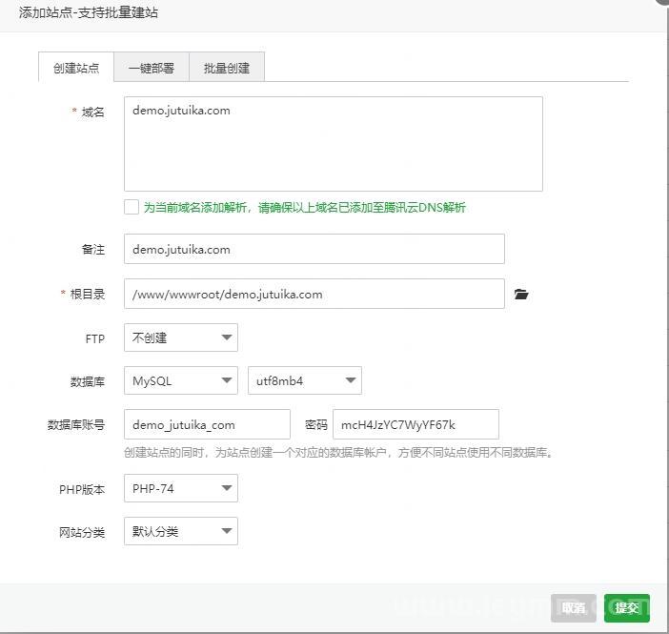This screenshot has width=669, height=634.
Task: Expand the FTP creation dropdown
Action: click(x=180, y=337)
